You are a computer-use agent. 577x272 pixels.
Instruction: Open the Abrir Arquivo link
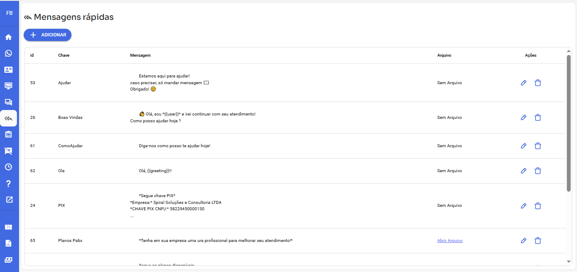click(450, 241)
